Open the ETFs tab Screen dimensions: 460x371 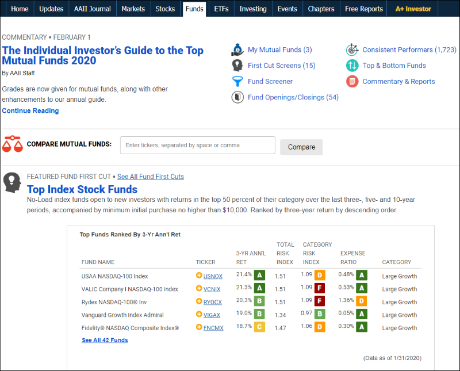click(x=221, y=9)
